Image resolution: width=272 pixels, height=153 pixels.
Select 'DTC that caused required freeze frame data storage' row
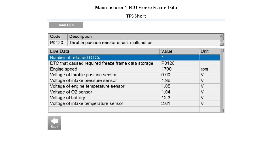[134, 63]
